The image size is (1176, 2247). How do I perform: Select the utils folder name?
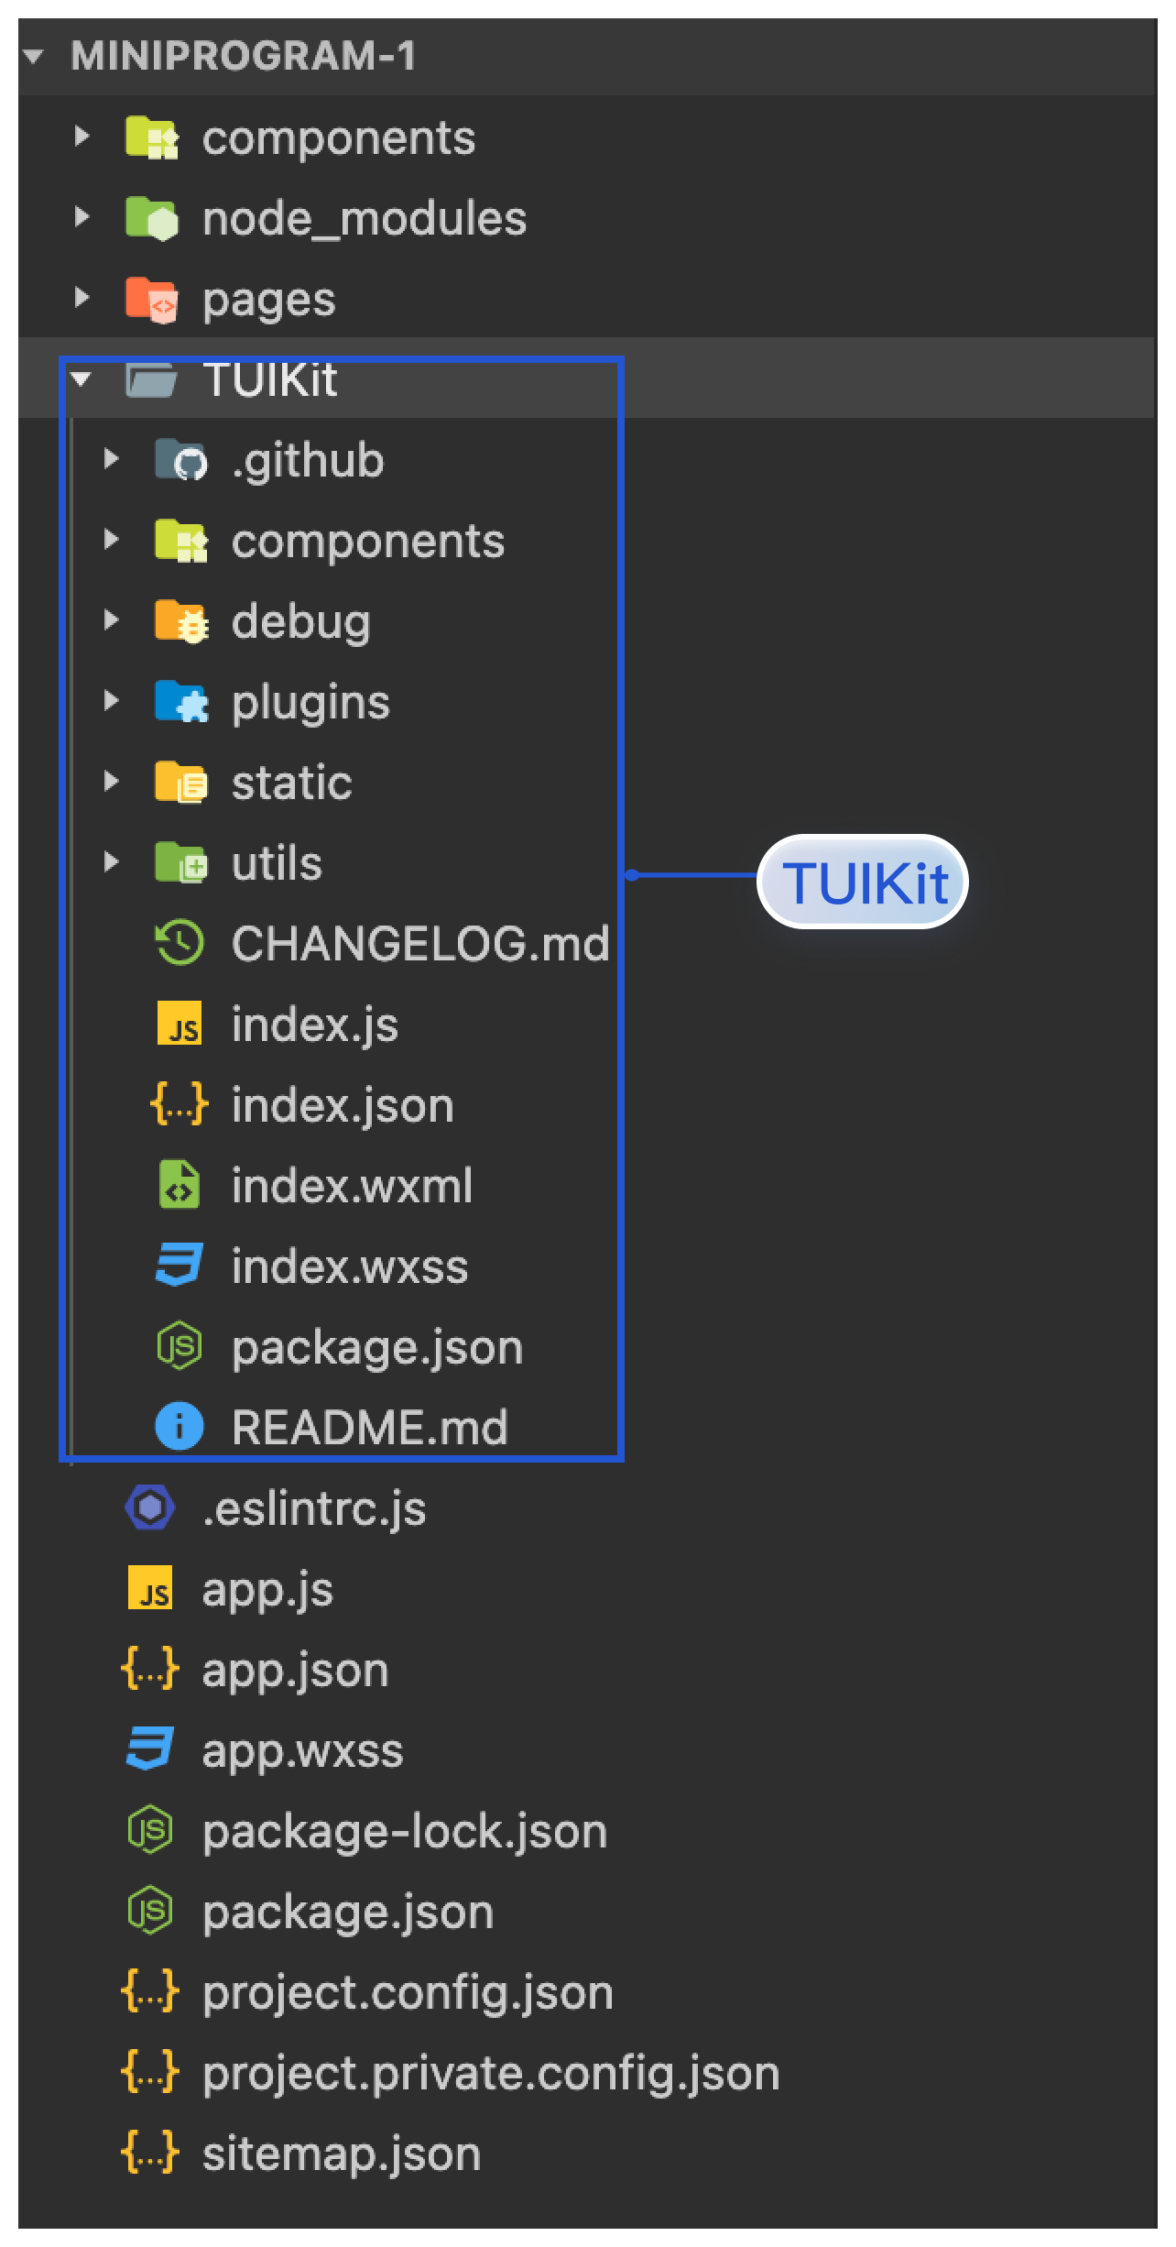pos(277,864)
